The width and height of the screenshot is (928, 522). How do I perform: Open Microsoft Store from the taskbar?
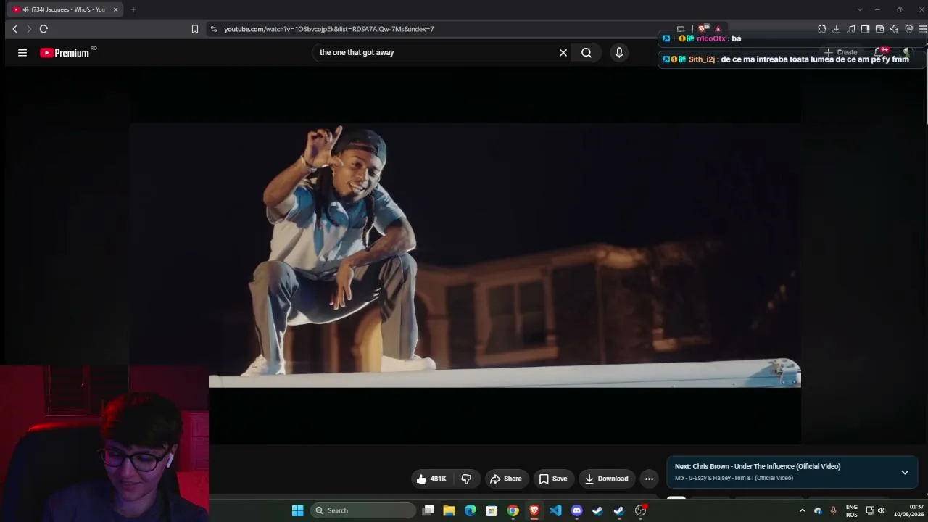tap(492, 510)
